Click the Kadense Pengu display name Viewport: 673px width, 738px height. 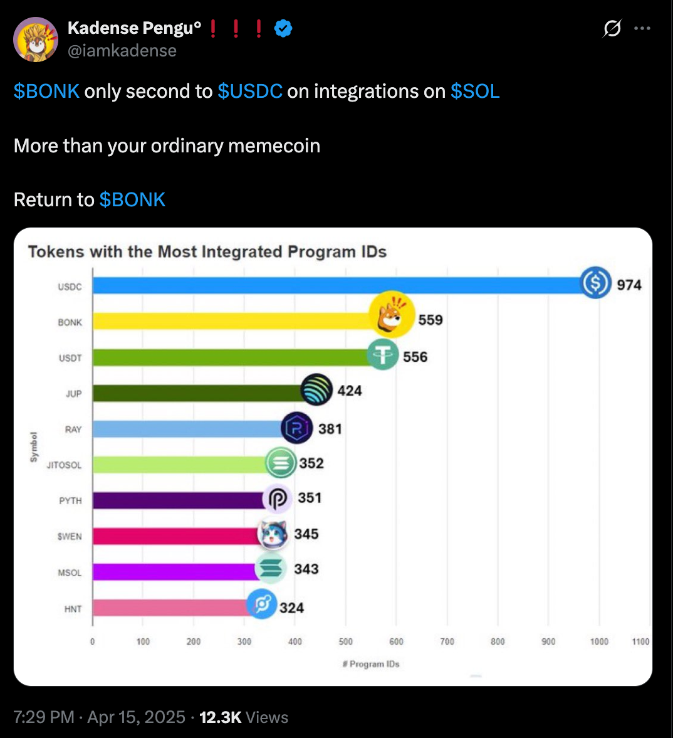[x=134, y=28]
